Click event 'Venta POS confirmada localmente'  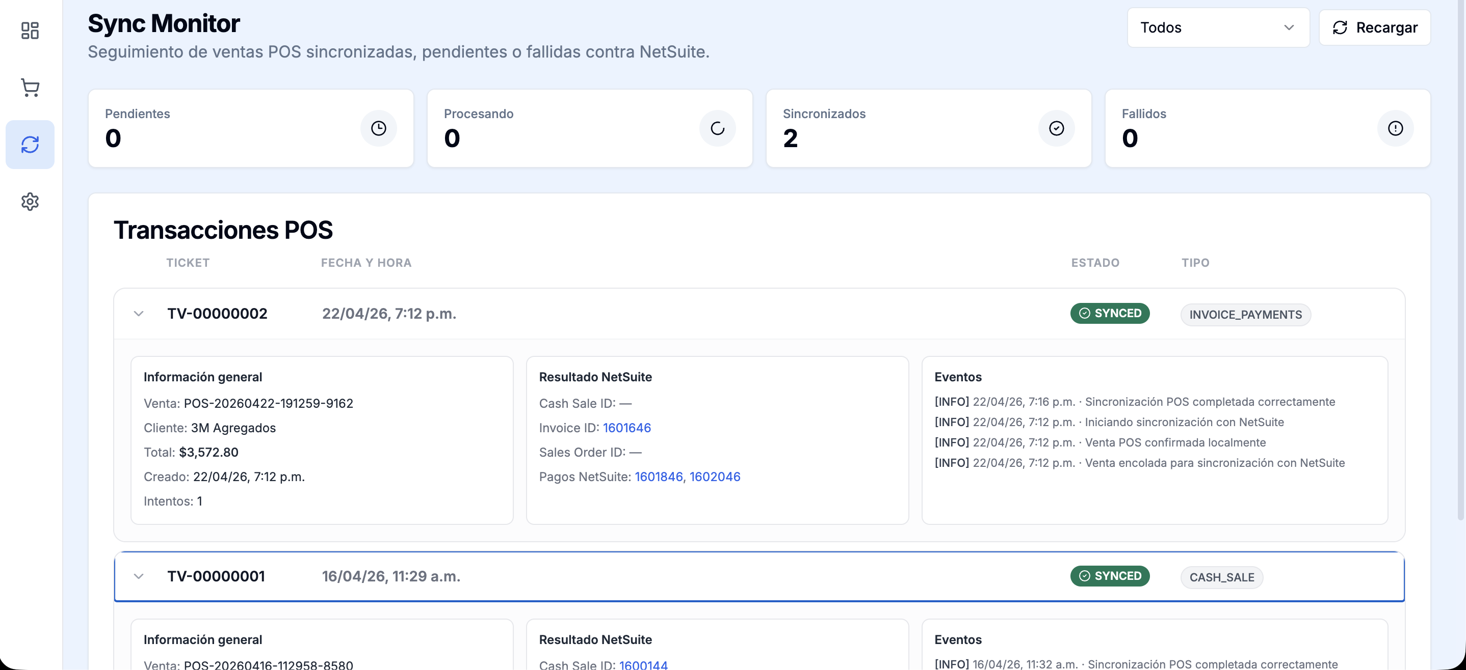(x=1099, y=443)
